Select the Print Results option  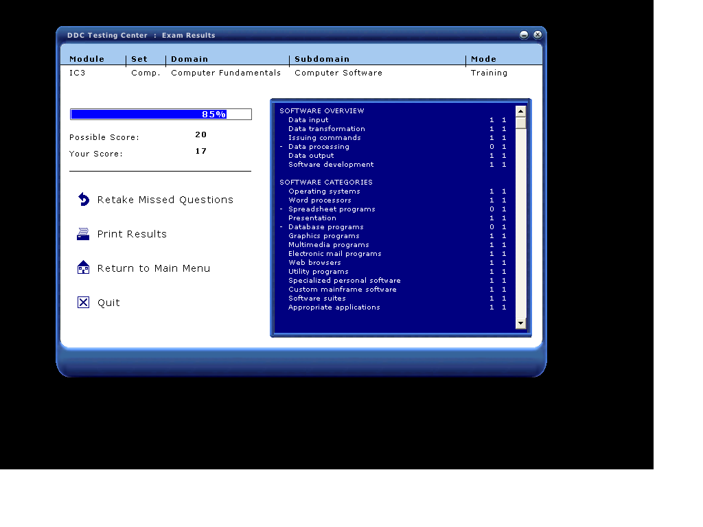(132, 234)
